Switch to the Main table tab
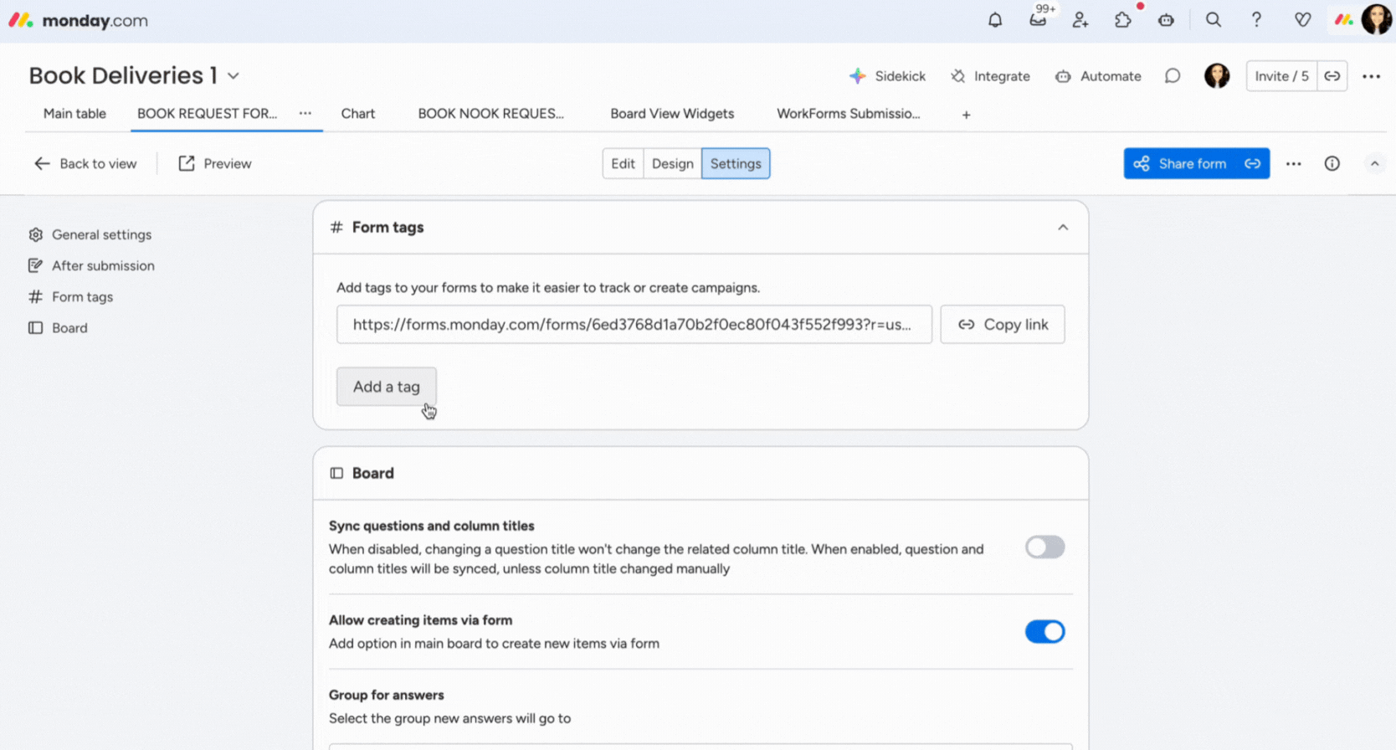 74,114
